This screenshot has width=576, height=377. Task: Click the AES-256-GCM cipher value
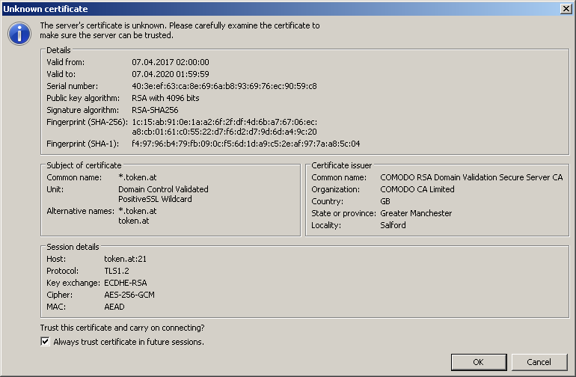pyautogui.click(x=129, y=295)
